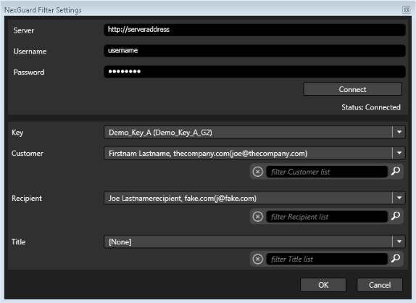Clear the Title list filter
The width and height of the screenshot is (416, 303).
pos(257,259)
